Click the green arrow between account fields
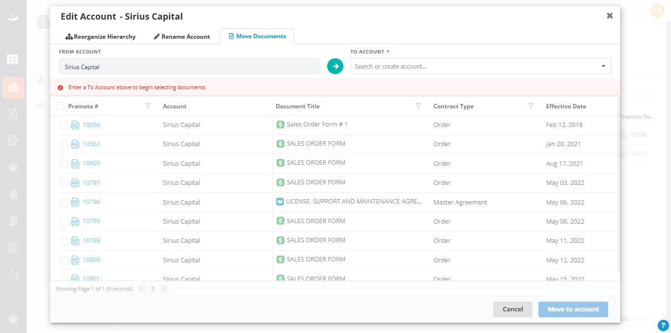The width and height of the screenshot is (671, 333). click(335, 66)
